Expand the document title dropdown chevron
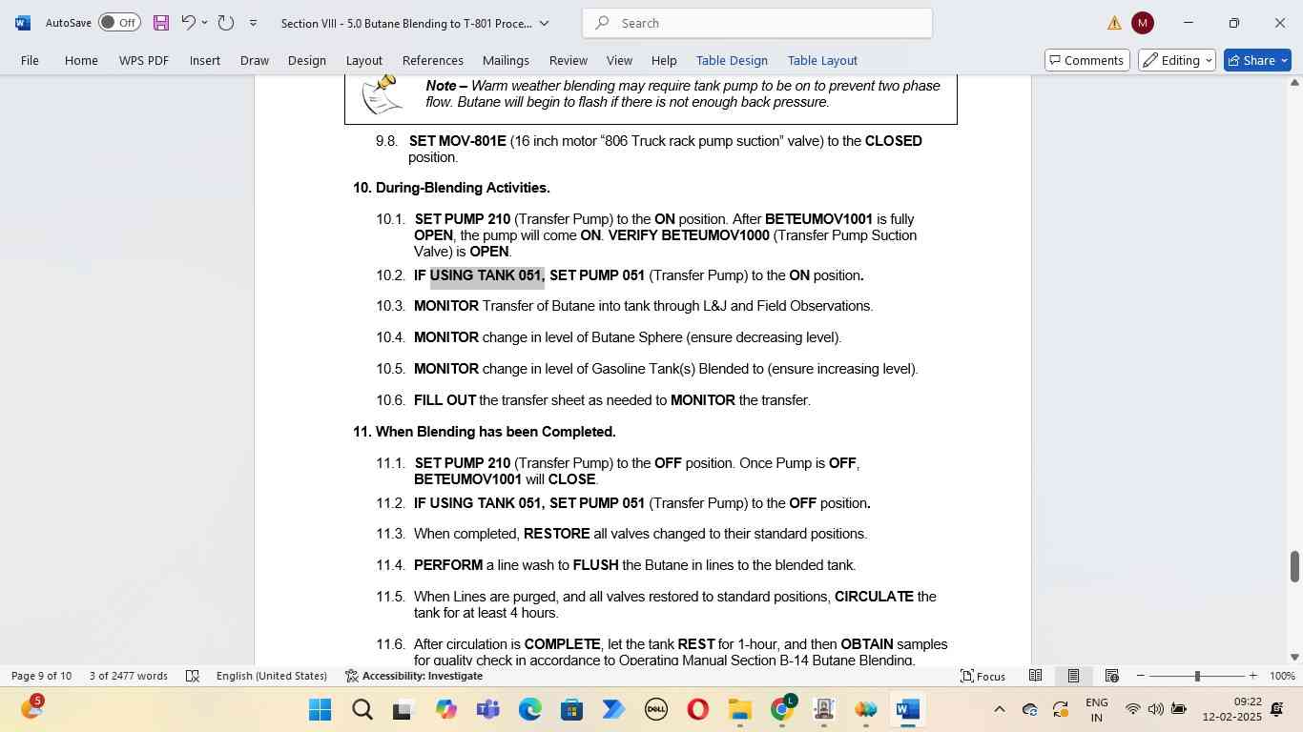 (x=545, y=23)
